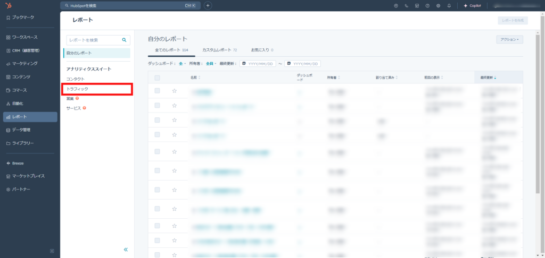545x258 pixels.
Task: Open the ダッシュボード filter dropdown
Action: 183,64
